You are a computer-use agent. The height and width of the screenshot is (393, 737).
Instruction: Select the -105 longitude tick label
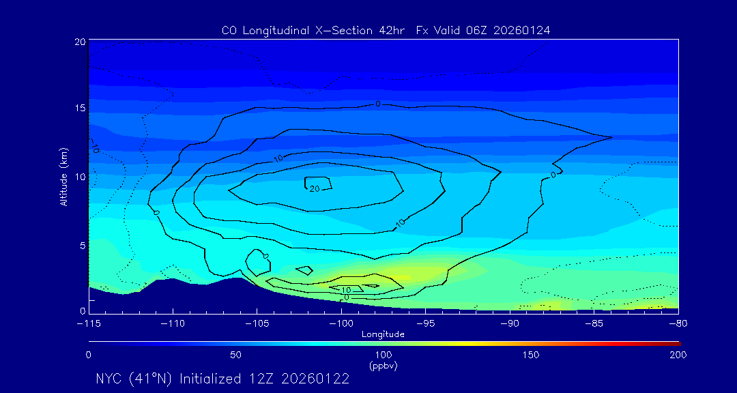(x=257, y=324)
